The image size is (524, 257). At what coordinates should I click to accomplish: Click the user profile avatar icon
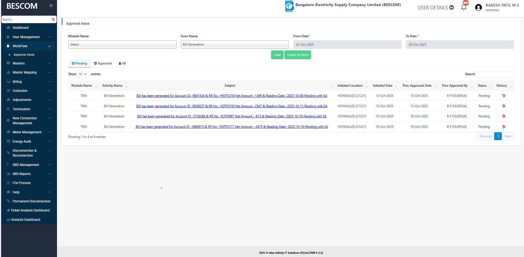point(479,7)
